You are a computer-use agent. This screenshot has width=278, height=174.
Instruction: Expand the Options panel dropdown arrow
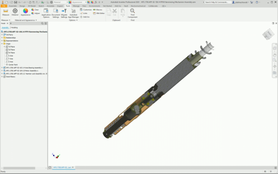pyautogui.click(x=77, y=20)
